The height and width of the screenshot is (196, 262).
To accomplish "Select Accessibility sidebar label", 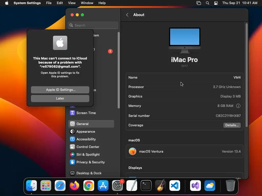I will 86,139.
